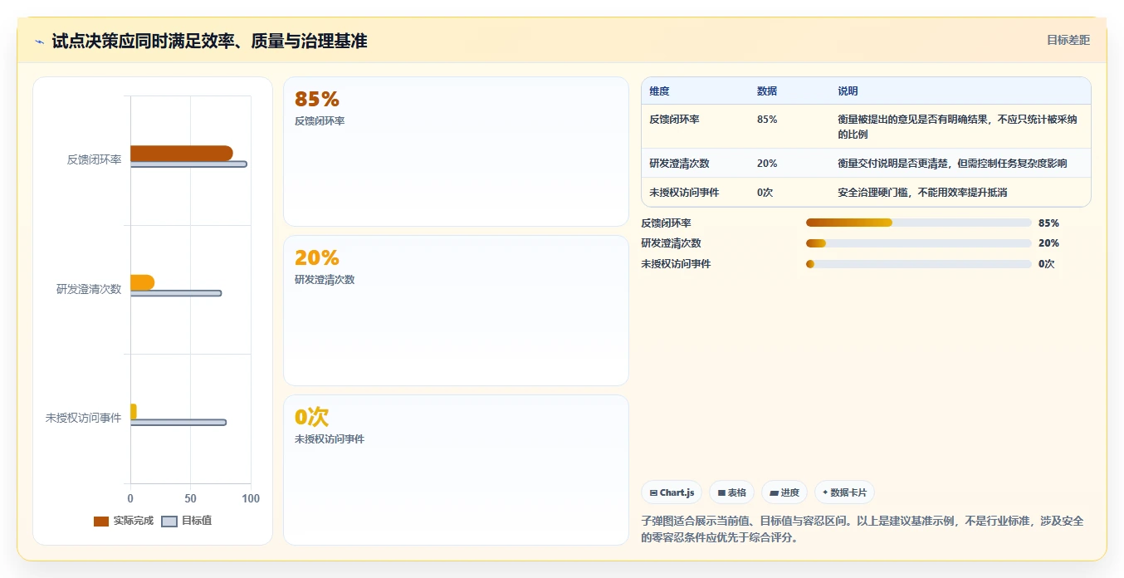
Task: Click 反馈闭环率 label left of progress bar
Action: pyautogui.click(x=667, y=223)
